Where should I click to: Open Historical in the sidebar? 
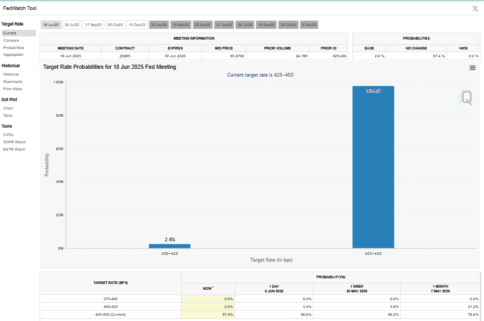click(x=11, y=75)
